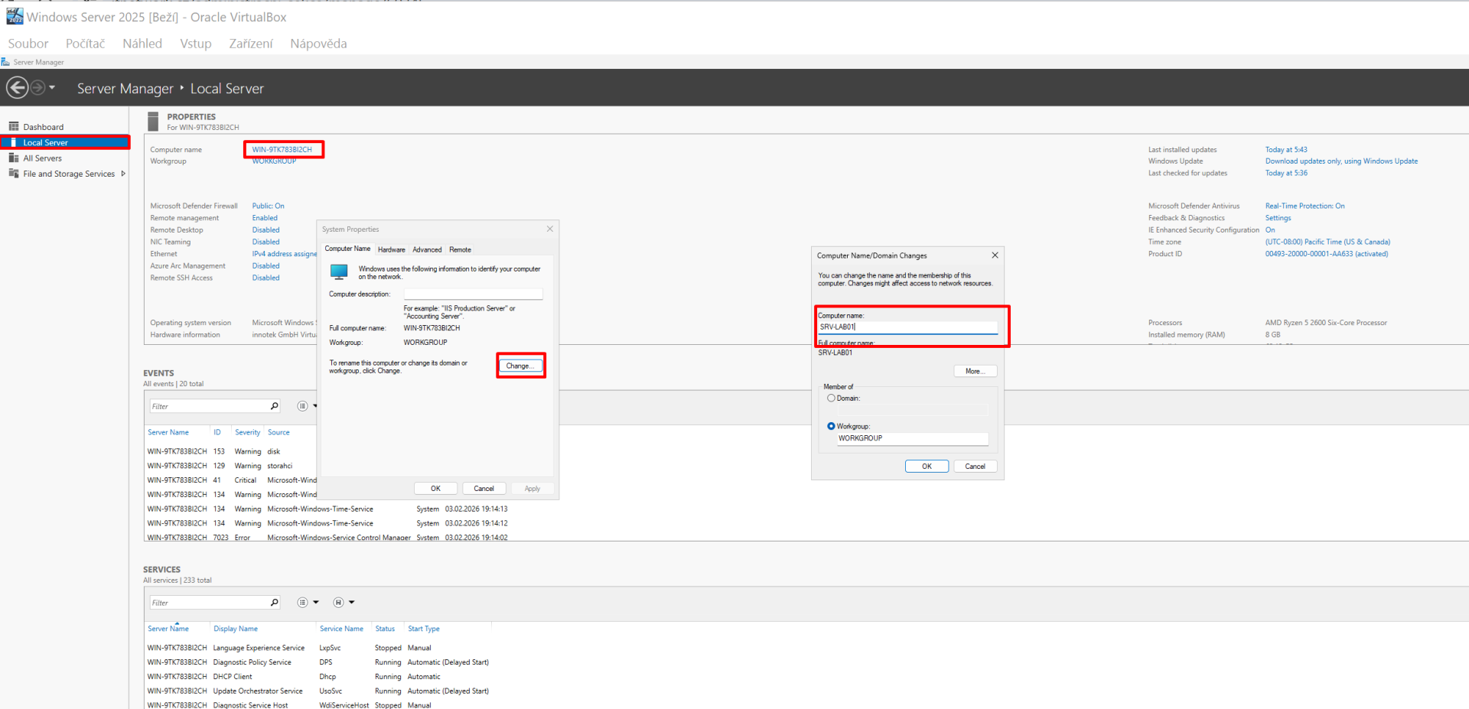This screenshot has height=709, width=1469.
Task: Select All Servers in the navigation pane
Action: coord(42,158)
